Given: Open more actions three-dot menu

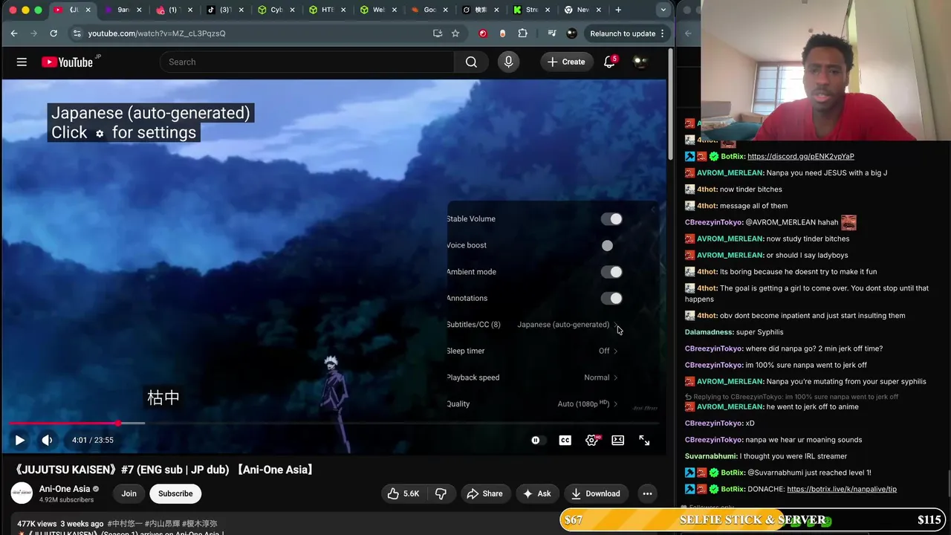Looking at the screenshot, I should tap(647, 493).
